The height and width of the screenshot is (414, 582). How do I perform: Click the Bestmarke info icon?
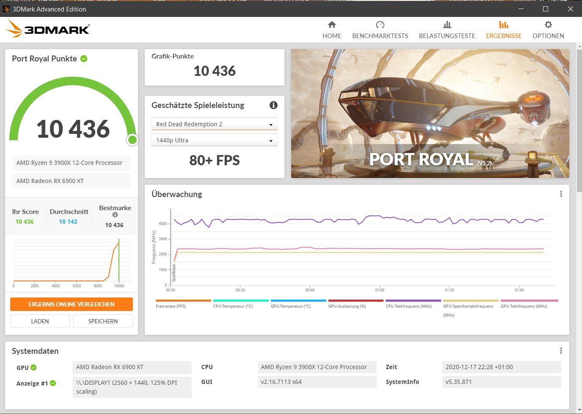coord(115,215)
